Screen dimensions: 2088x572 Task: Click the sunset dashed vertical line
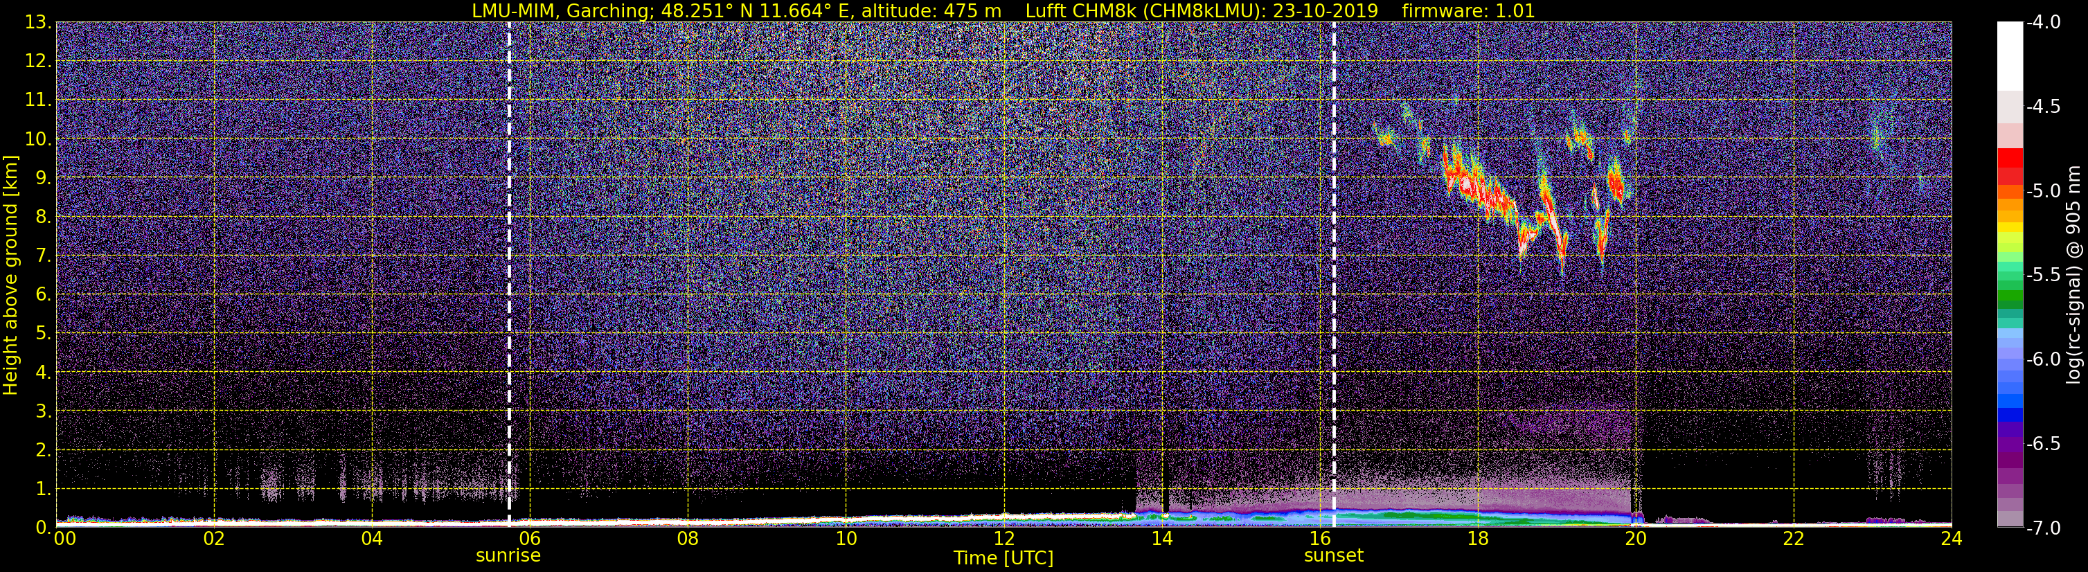1333,274
